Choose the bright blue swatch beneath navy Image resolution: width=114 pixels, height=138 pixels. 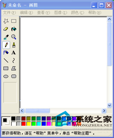(44, 124)
